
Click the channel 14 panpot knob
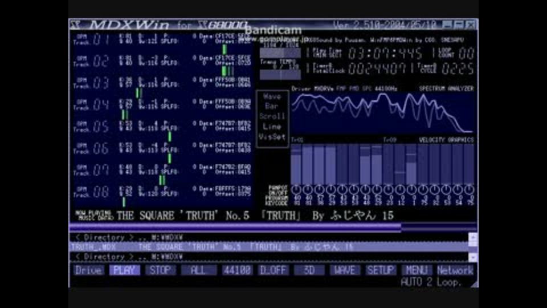[446, 189]
